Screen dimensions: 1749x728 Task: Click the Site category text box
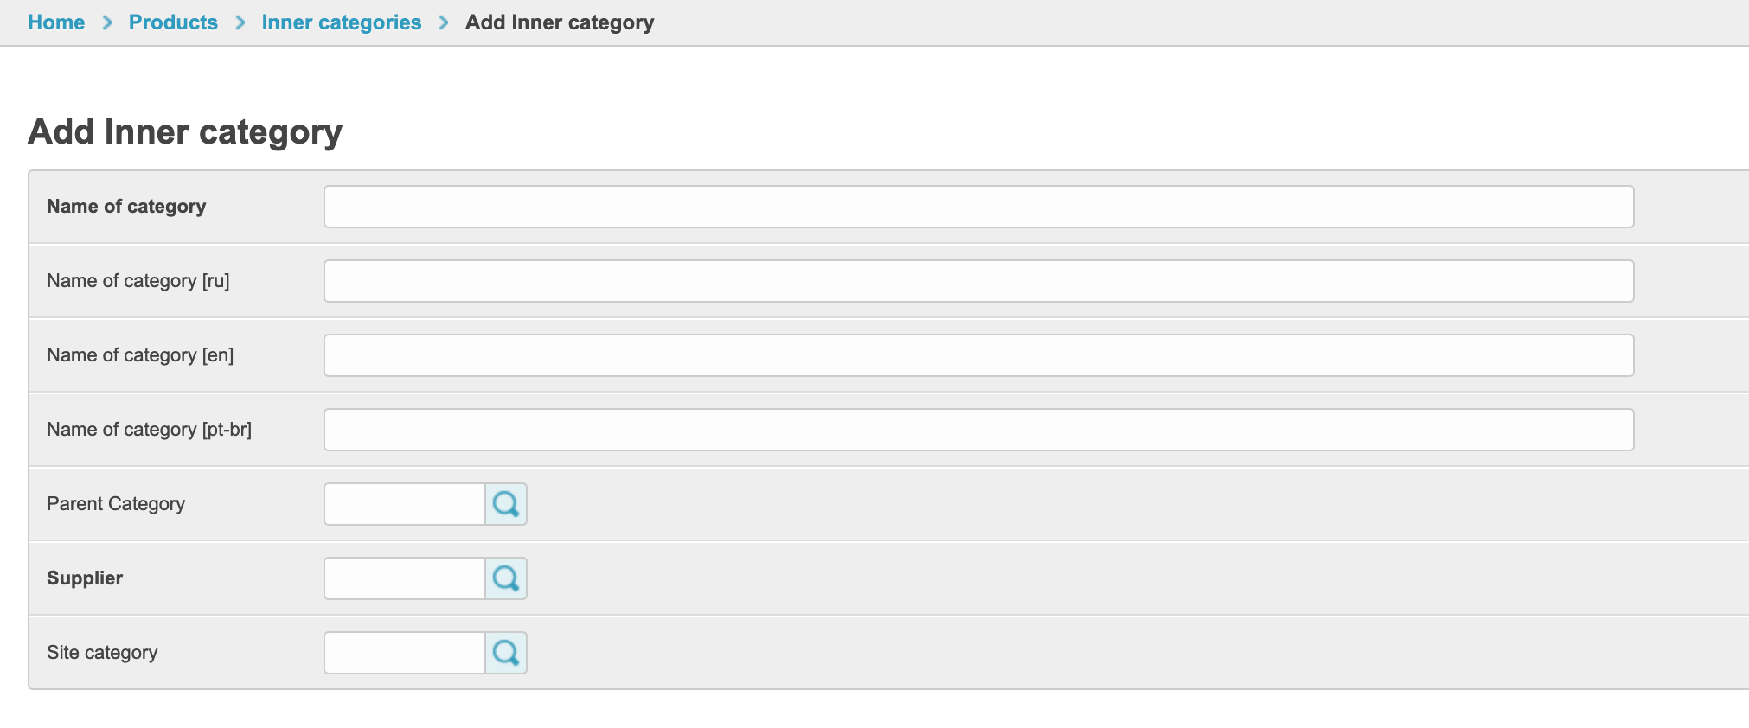click(x=405, y=653)
